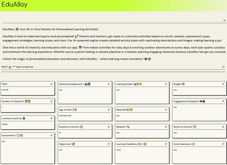Screen dimensions: 227x165
Task: Click into the Educational Approach text area
Action: 85,95
